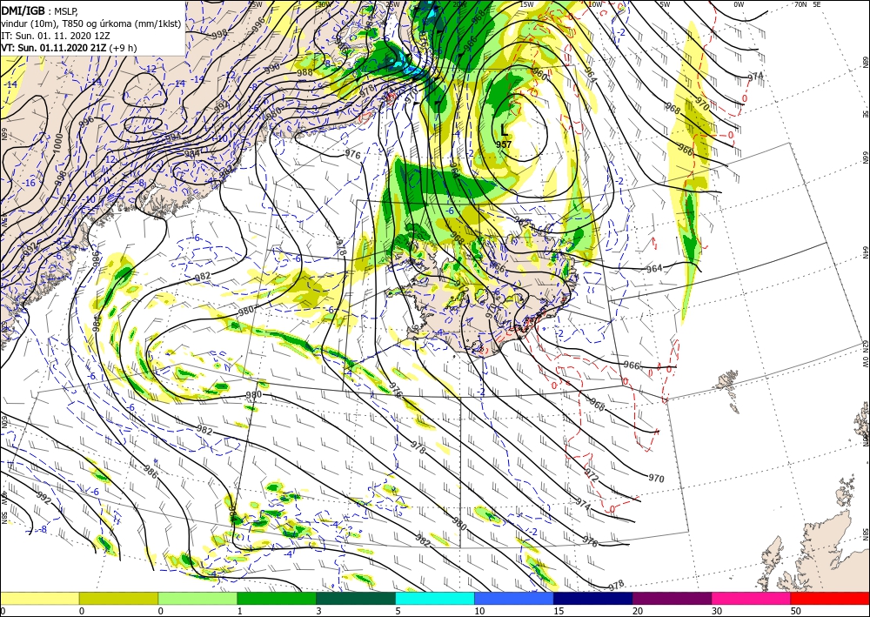The height and width of the screenshot is (617, 870).
Task: Select the dark green 3 mm legend swatch
Action: (x=356, y=598)
